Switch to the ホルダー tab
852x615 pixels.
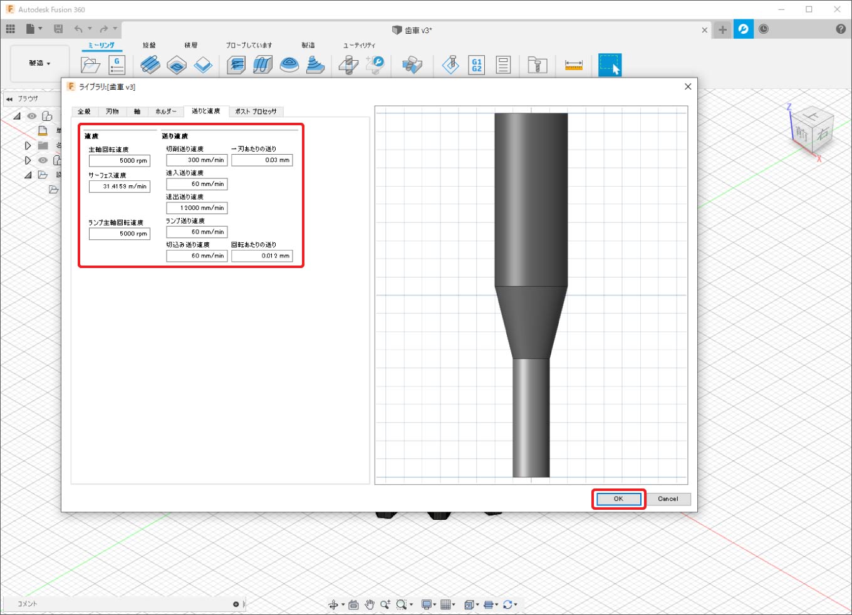[166, 111]
